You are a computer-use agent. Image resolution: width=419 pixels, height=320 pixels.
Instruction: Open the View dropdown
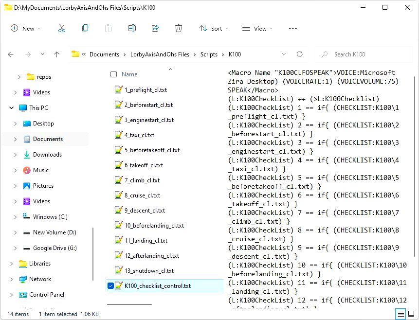[256, 28]
